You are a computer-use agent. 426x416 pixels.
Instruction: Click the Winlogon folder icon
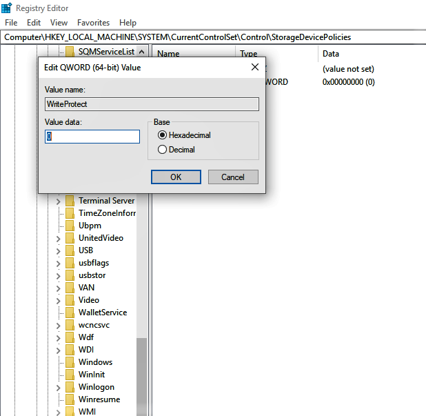[70, 387]
